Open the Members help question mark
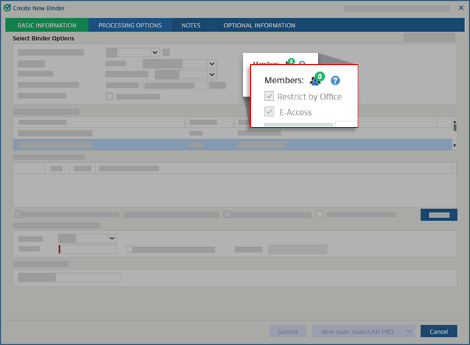 [x=336, y=81]
